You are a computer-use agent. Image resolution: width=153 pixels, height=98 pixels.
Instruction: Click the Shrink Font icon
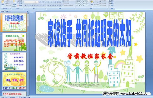click(x=42, y=2)
